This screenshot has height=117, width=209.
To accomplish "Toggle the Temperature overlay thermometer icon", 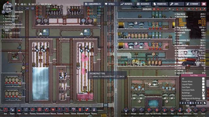I will pyautogui.click(x=162, y=9).
